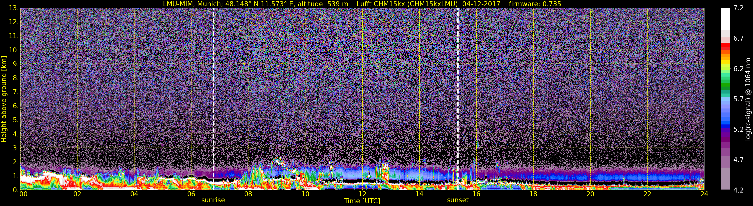
Task: Click the time axis tick label 06
Action: 191,194
